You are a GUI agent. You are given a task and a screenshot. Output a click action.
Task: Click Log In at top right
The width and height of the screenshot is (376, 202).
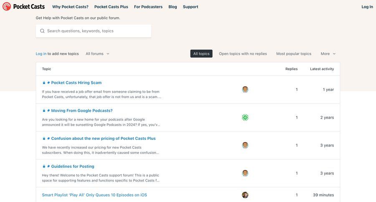(367, 7)
